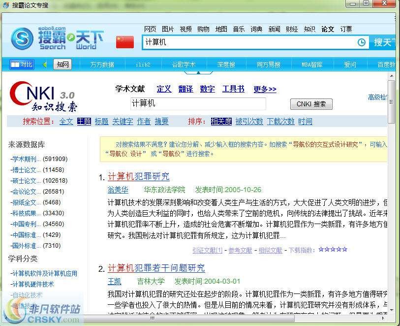Open the 视频 search category
Screen dimensions: 400x326
click(x=185, y=29)
